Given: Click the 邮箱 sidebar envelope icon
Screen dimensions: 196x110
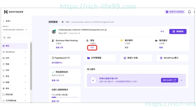Looking at the screenshot, I should 4,82.
